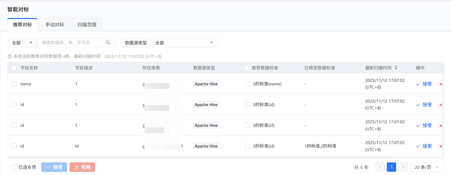Reject the name field row with red X
This screenshot has height=175, width=451.
click(441, 84)
